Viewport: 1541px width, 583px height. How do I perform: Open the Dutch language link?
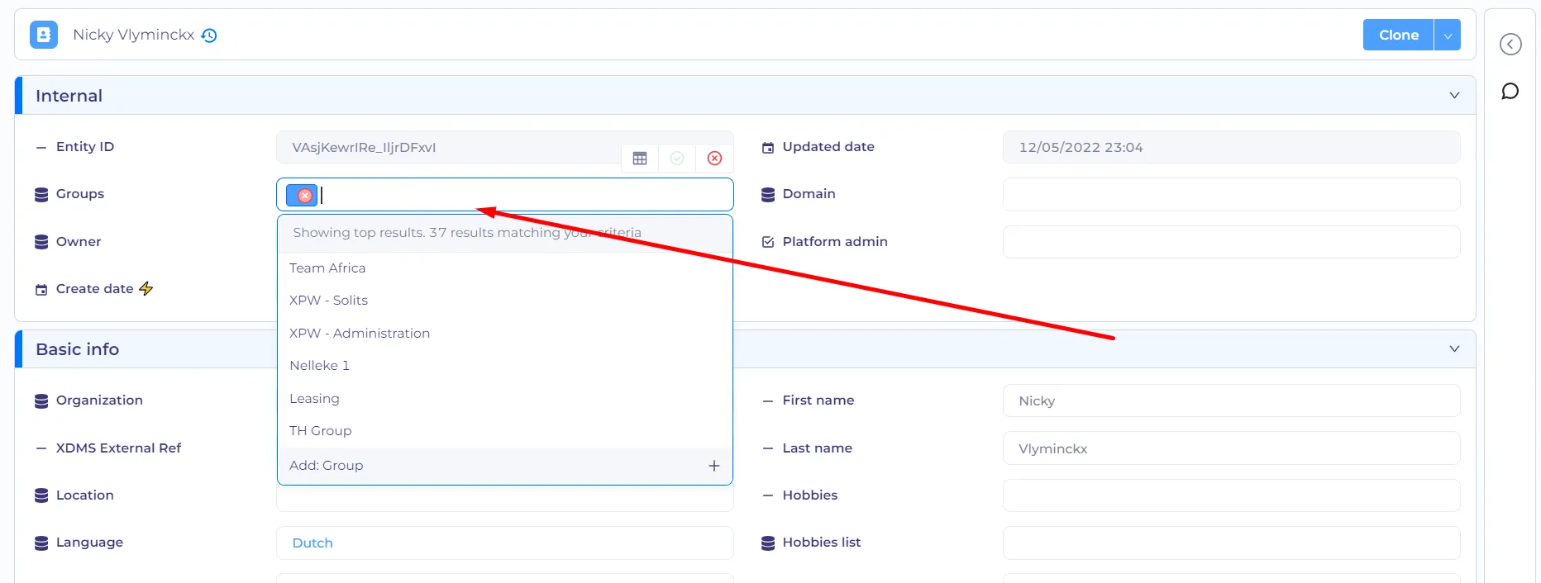pyautogui.click(x=312, y=543)
